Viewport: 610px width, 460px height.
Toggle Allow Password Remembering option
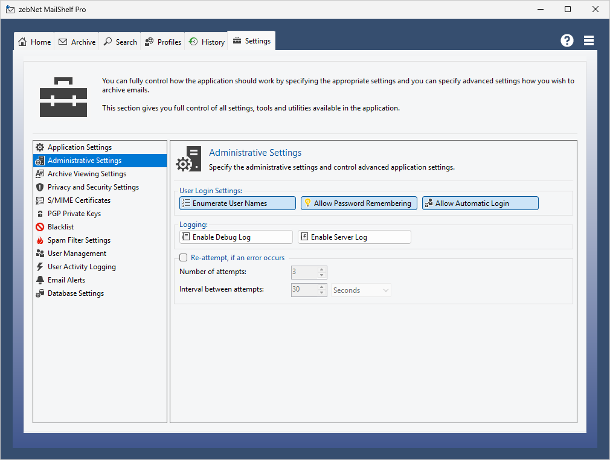coord(359,203)
